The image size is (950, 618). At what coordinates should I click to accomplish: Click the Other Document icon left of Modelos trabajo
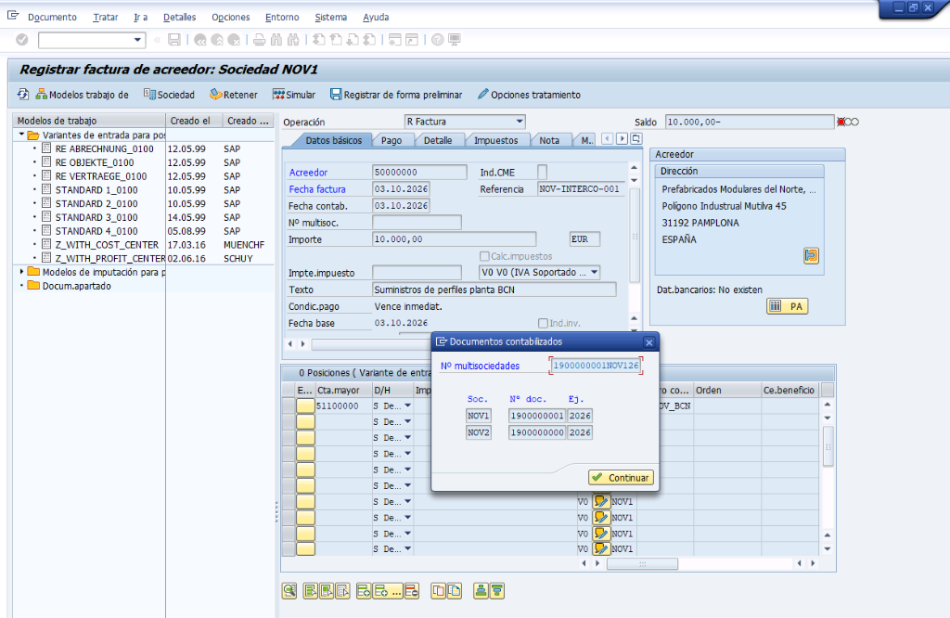(23, 94)
